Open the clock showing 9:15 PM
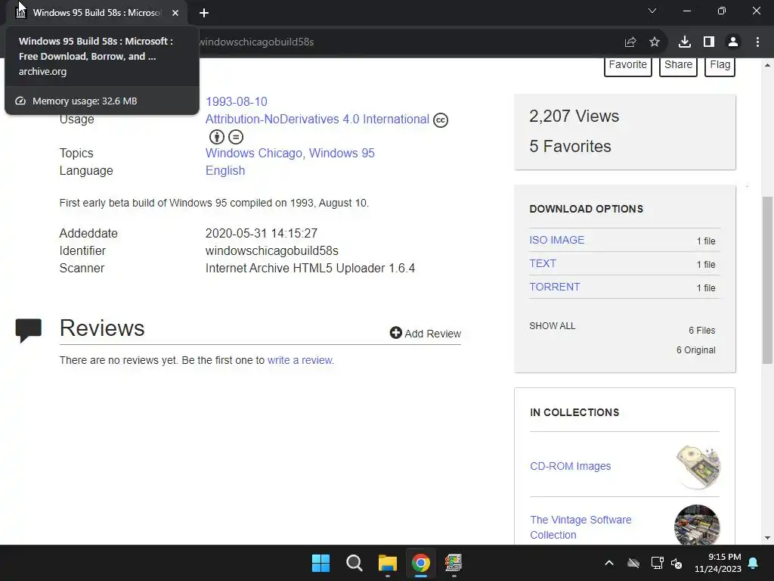Image resolution: width=774 pixels, height=581 pixels. pyautogui.click(x=718, y=563)
